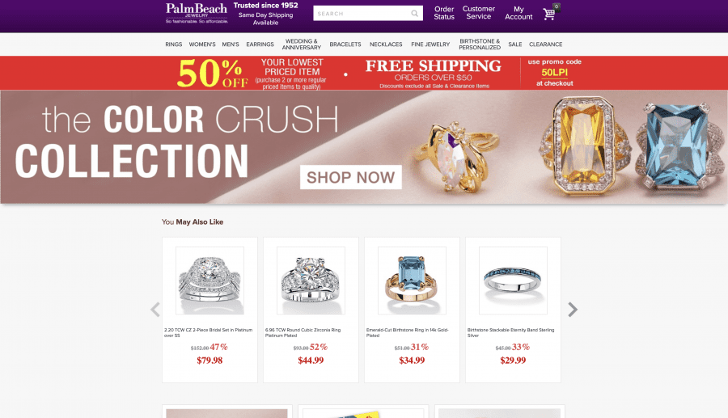Open the Earrings category
The width and height of the screenshot is (728, 418).
[260, 44]
